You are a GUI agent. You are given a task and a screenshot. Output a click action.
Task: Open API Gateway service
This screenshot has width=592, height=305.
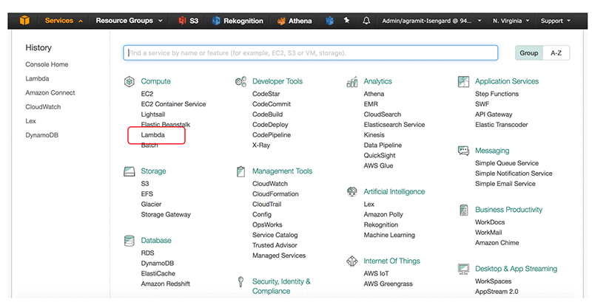[x=494, y=114]
